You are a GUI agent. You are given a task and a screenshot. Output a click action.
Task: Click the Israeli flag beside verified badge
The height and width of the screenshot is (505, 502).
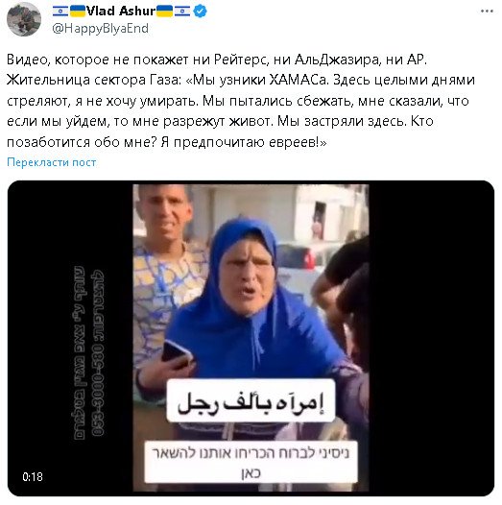click(182, 12)
